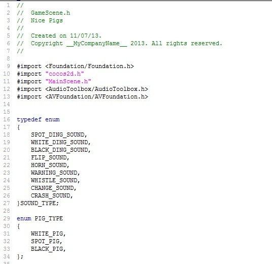Click line number 29 in the gutter
Screen dimensions: 272x264
(7, 218)
